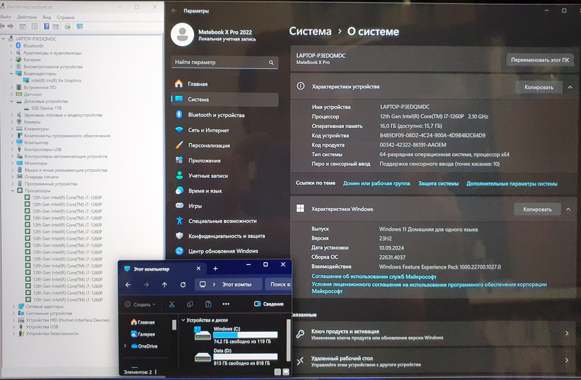The image size is (581, 380).
Task: Open the Создать dropdown in Explorer
Action: pyautogui.click(x=141, y=304)
